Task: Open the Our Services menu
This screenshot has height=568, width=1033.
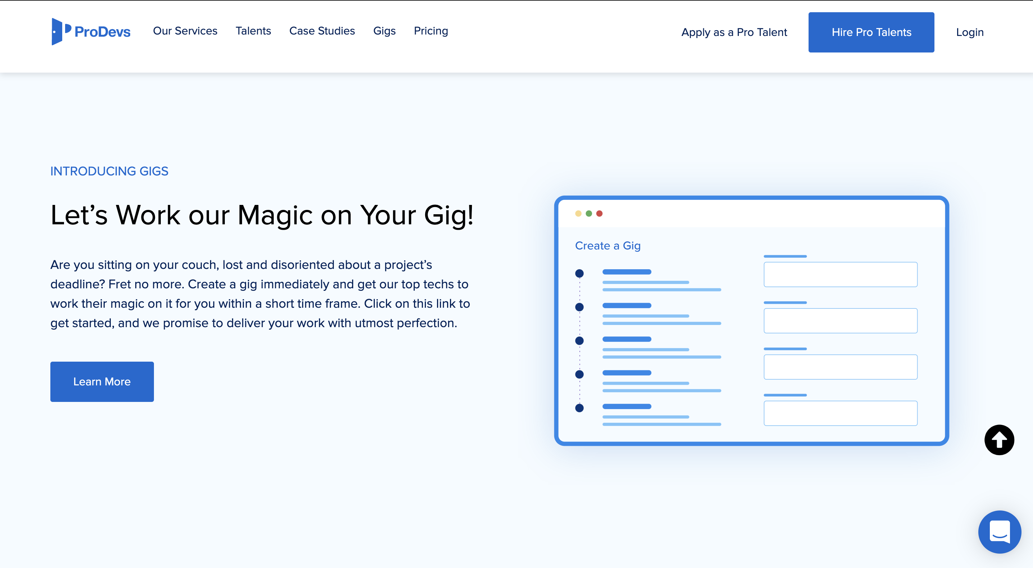Action: click(185, 31)
